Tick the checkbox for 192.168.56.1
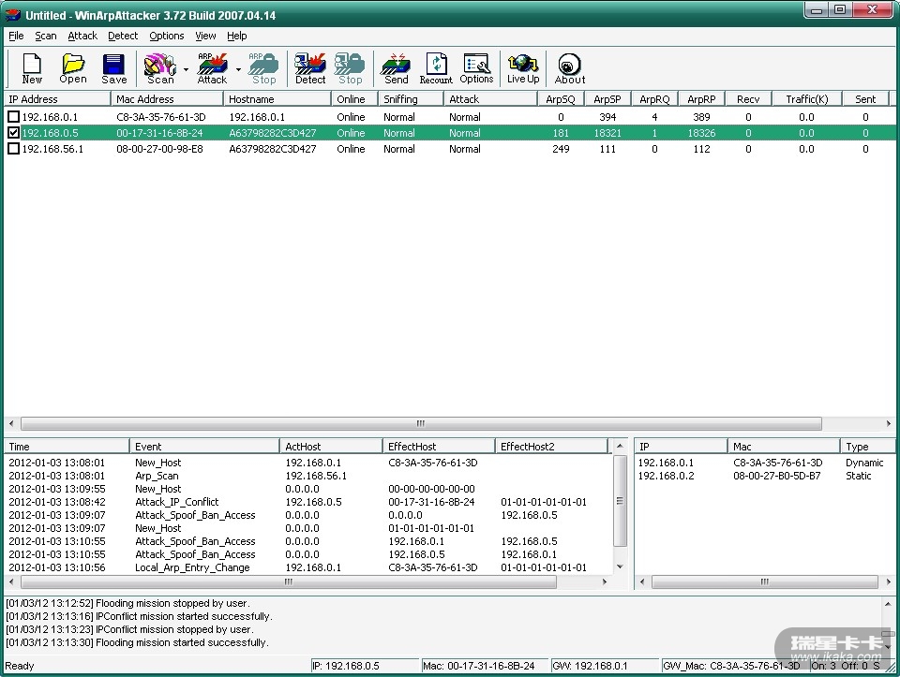The image size is (900, 677). 13,149
